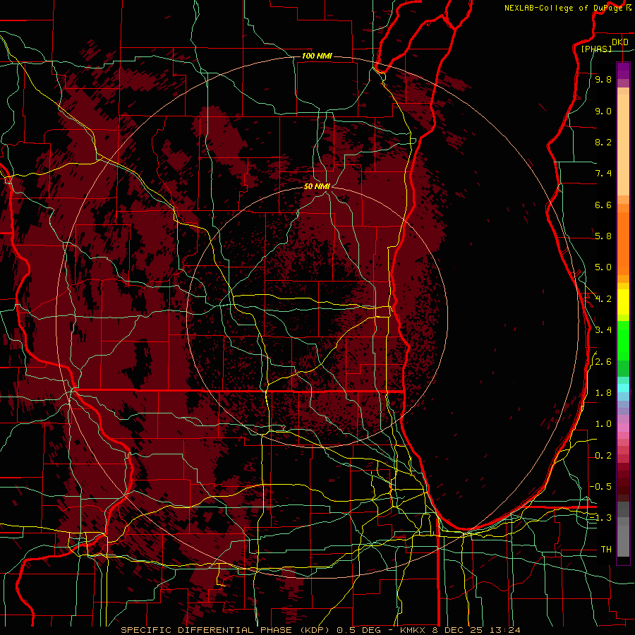Pick the cyan segment of the legend

click(623, 388)
